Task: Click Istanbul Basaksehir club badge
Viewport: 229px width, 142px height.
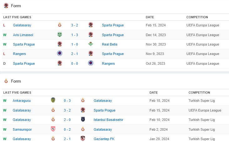Action: click(x=83, y=120)
